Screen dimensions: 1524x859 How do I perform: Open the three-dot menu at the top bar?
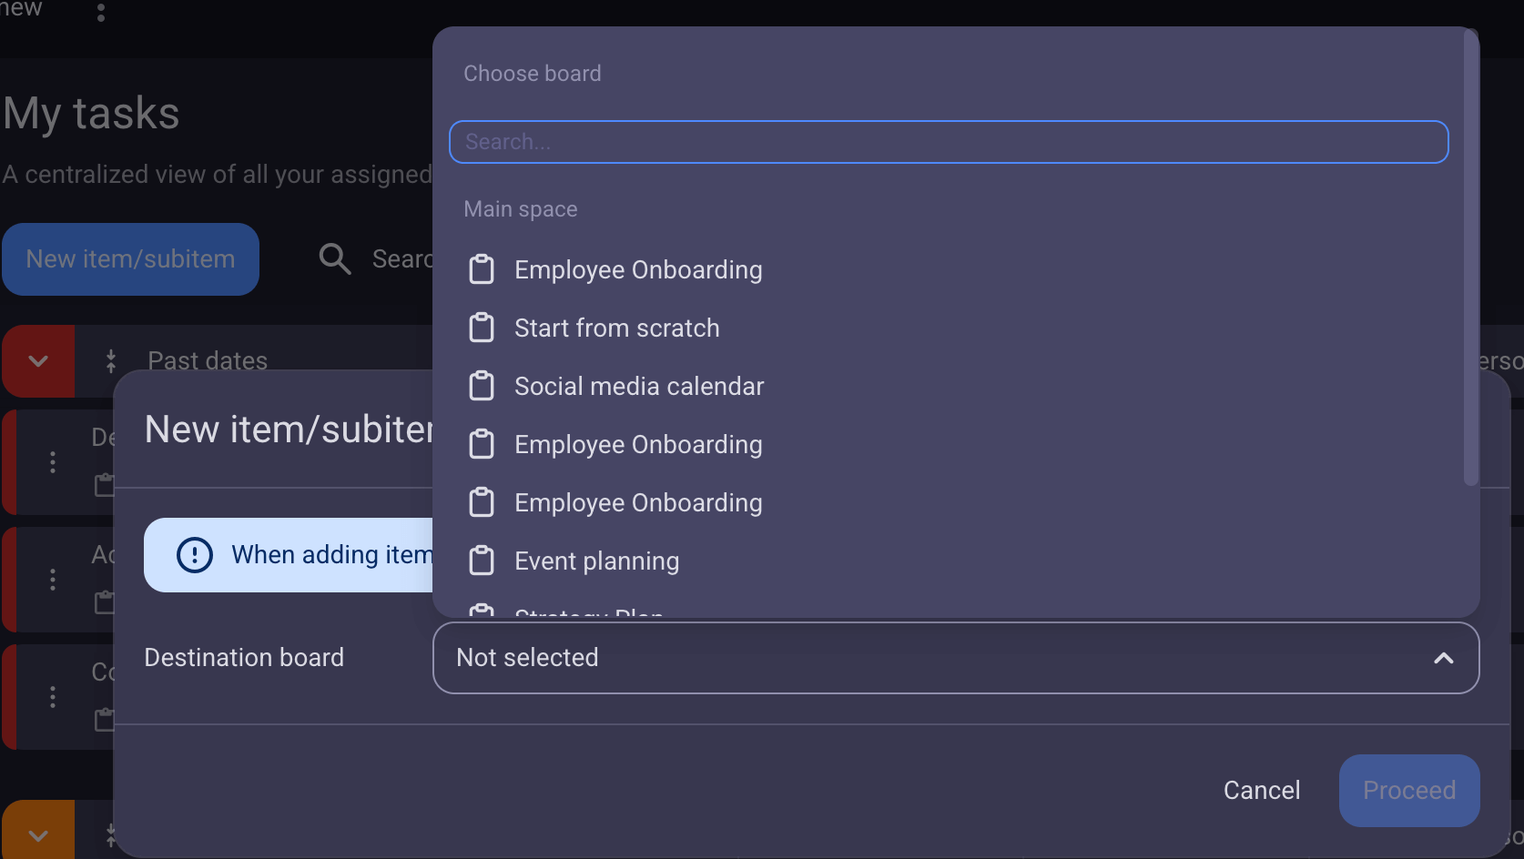coord(101,13)
